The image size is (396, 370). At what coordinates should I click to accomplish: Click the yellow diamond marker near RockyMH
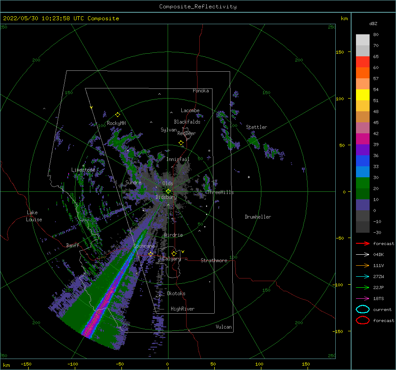click(x=117, y=115)
